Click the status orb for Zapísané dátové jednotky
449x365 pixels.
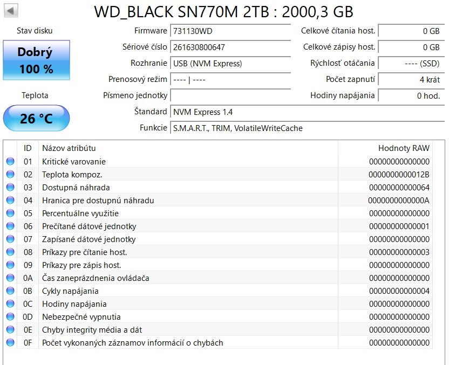10,239
